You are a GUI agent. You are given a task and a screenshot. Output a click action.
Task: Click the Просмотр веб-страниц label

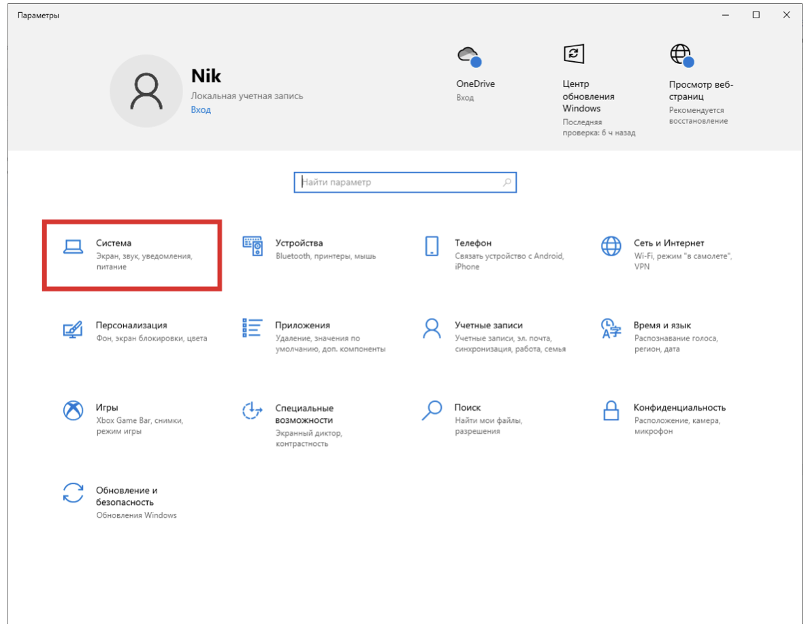(700, 90)
